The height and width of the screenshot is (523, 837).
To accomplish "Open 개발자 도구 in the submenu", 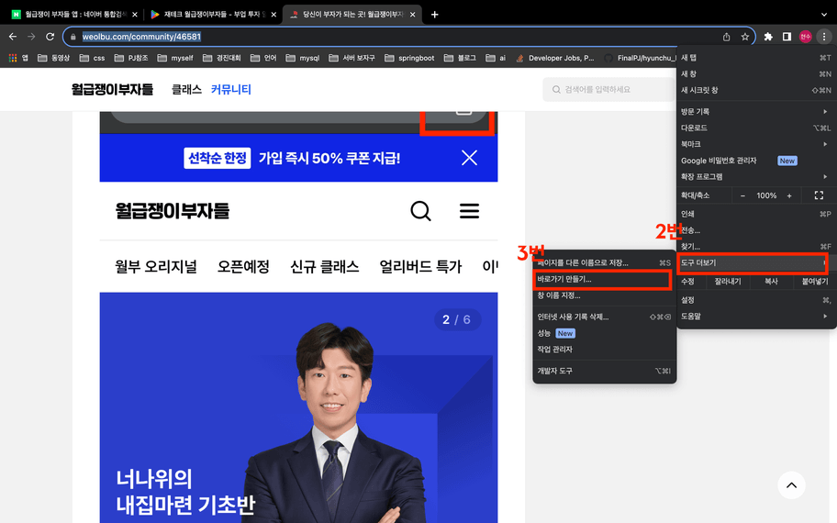I will (x=604, y=371).
